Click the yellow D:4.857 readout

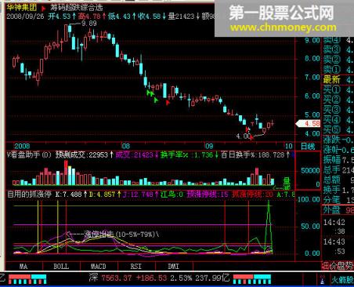click(x=105, y=194)
